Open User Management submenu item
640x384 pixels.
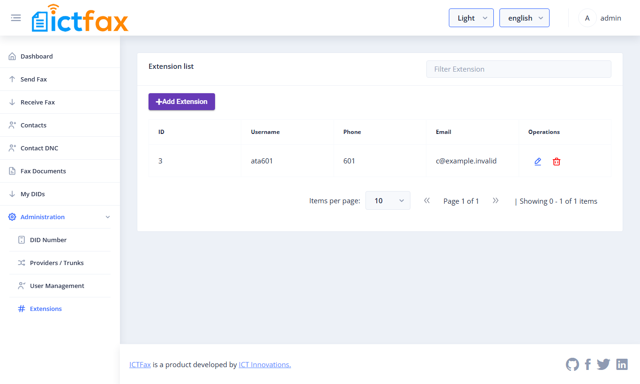60,286
